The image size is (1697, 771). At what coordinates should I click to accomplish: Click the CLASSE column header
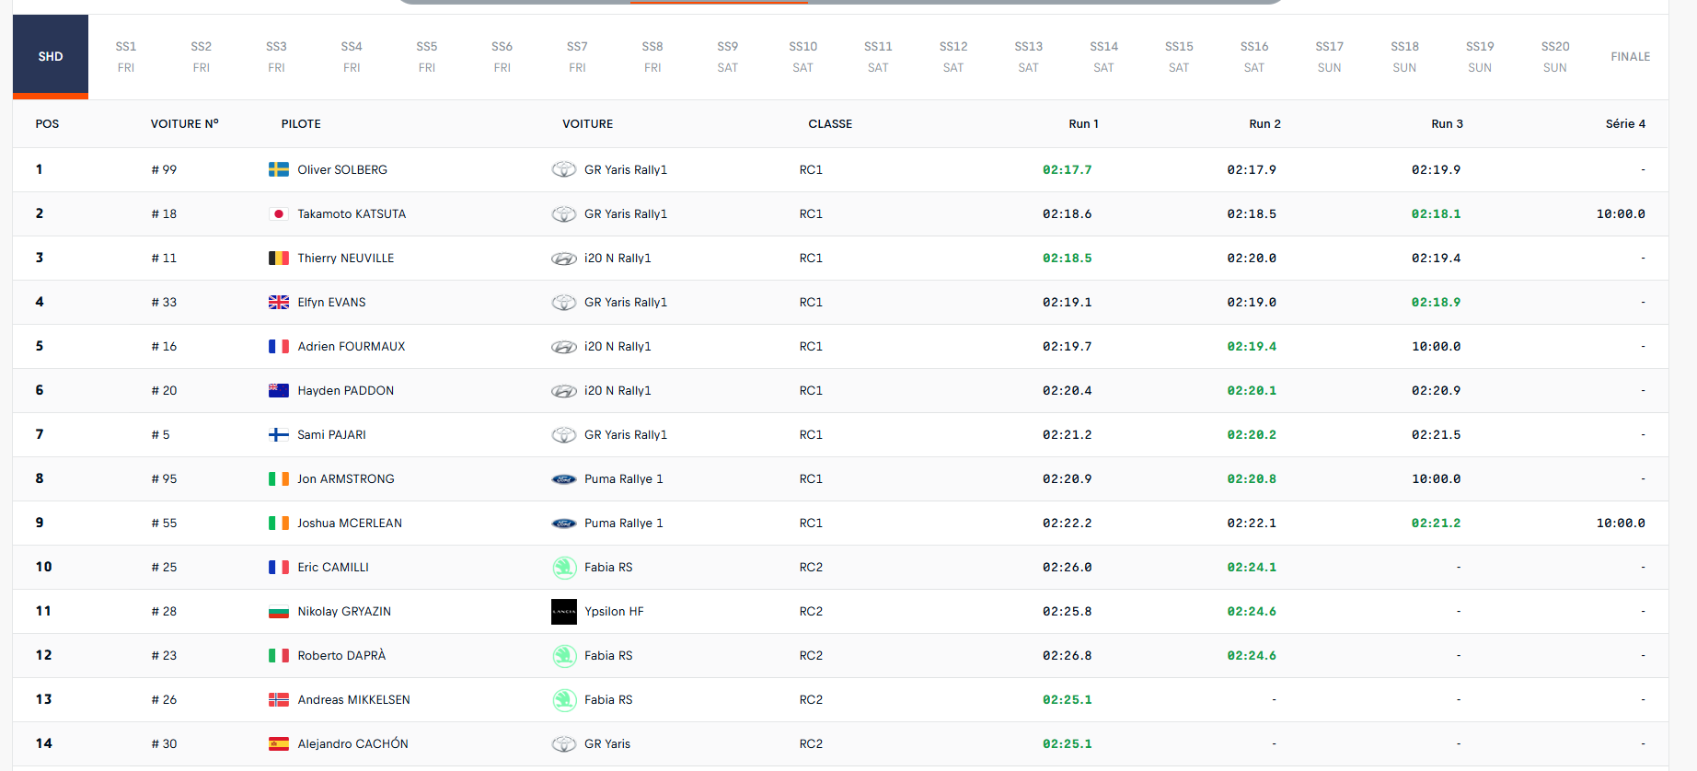(x=830, y=123)
